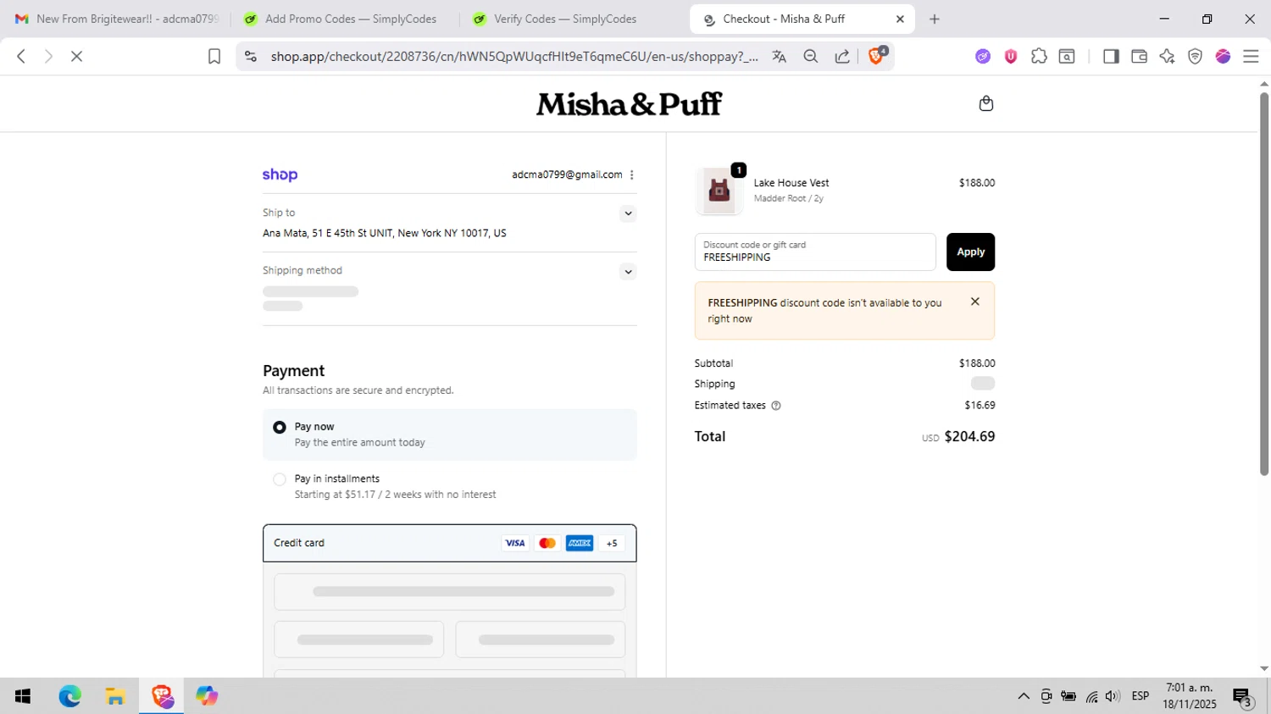This screenshot has width=1271, height=714.
Task: Expand the Shipping method section
Action: pos(628,272)
